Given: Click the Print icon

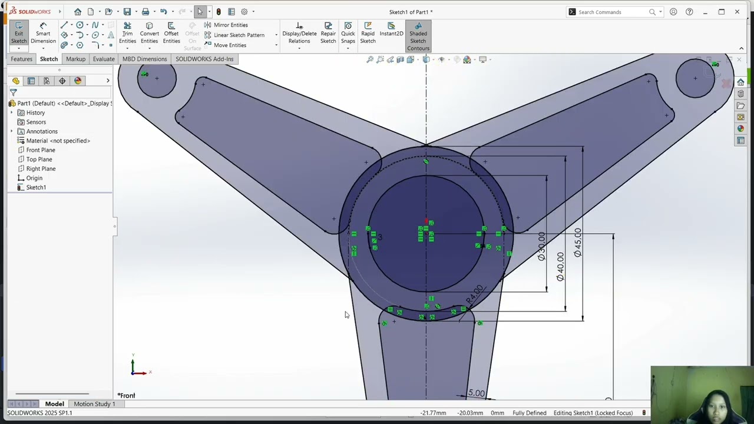Looking at the screenshot, I should (145, 12).
